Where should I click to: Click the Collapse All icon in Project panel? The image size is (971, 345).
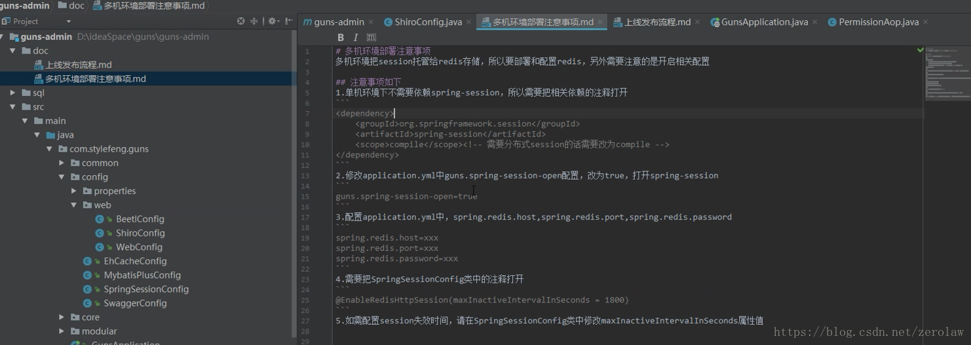click(254, 22)
